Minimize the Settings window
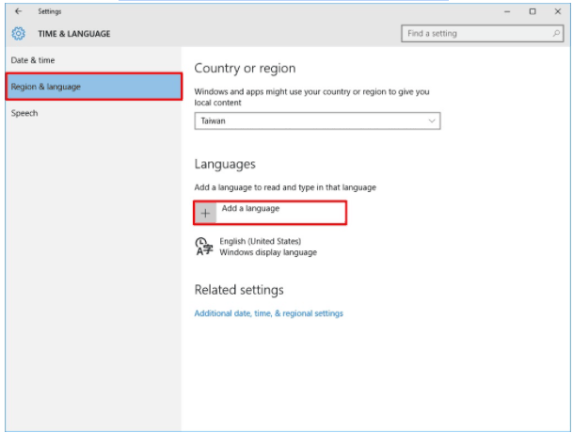 (x=509, y=11)
